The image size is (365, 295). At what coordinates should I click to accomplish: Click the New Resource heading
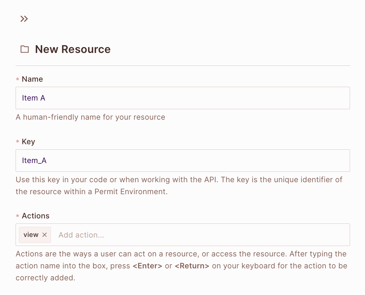click(x=73, y=49)
